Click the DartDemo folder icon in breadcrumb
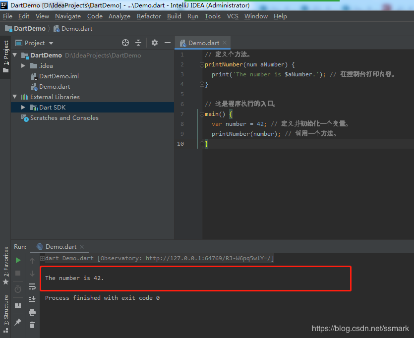The width and height of the screenshot is (414, 338). pos(9,28)
